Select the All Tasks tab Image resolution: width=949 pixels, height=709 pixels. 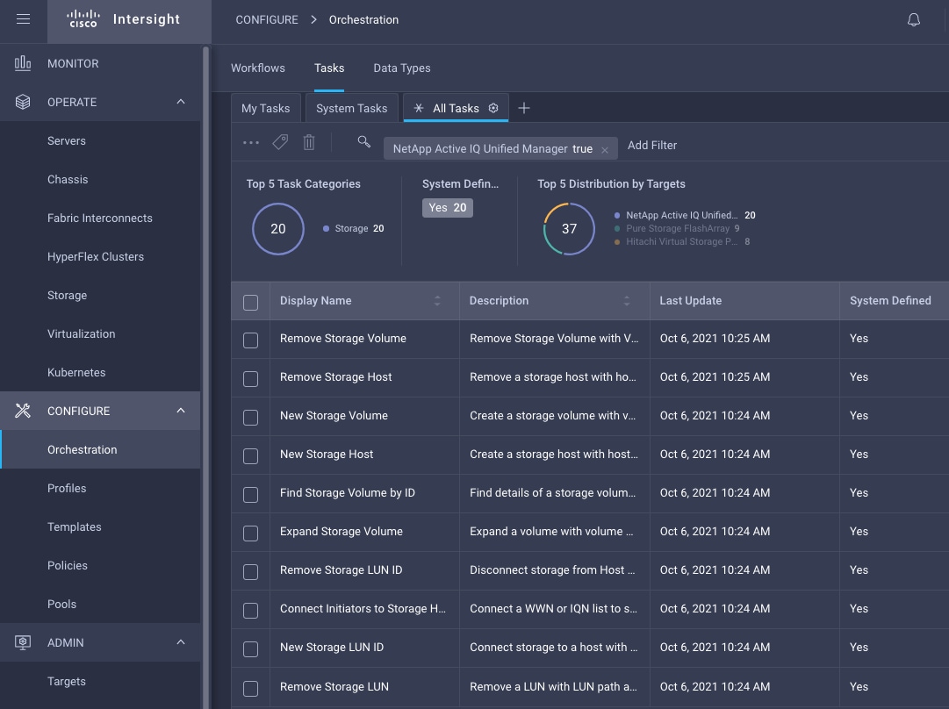(x=456, y=108)
